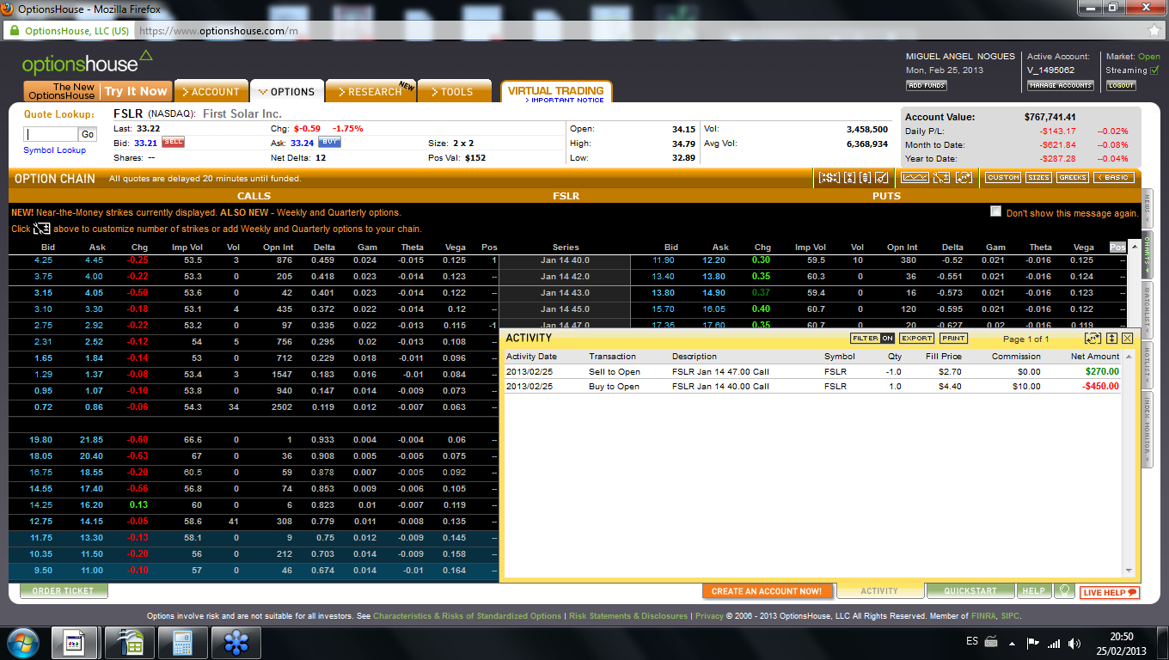
Task: Click the Sell to Open activity row
Action: tap(813, 372)
